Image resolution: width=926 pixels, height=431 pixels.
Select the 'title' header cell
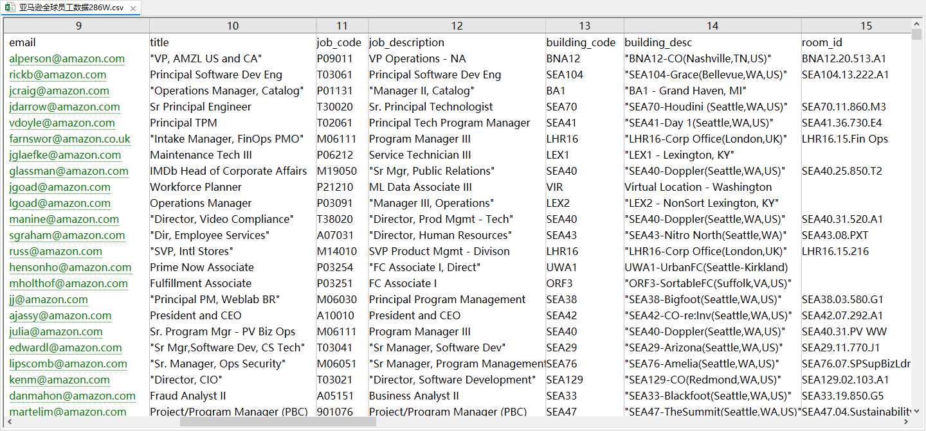coord(233,42)
